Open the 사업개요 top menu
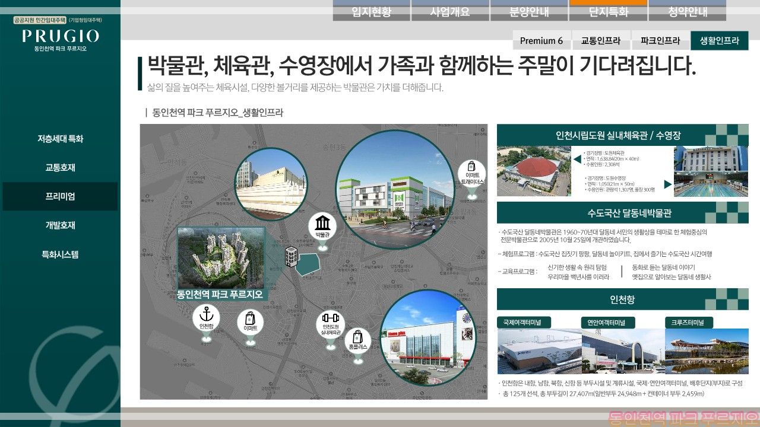The image size is (760, 427). 450,11
